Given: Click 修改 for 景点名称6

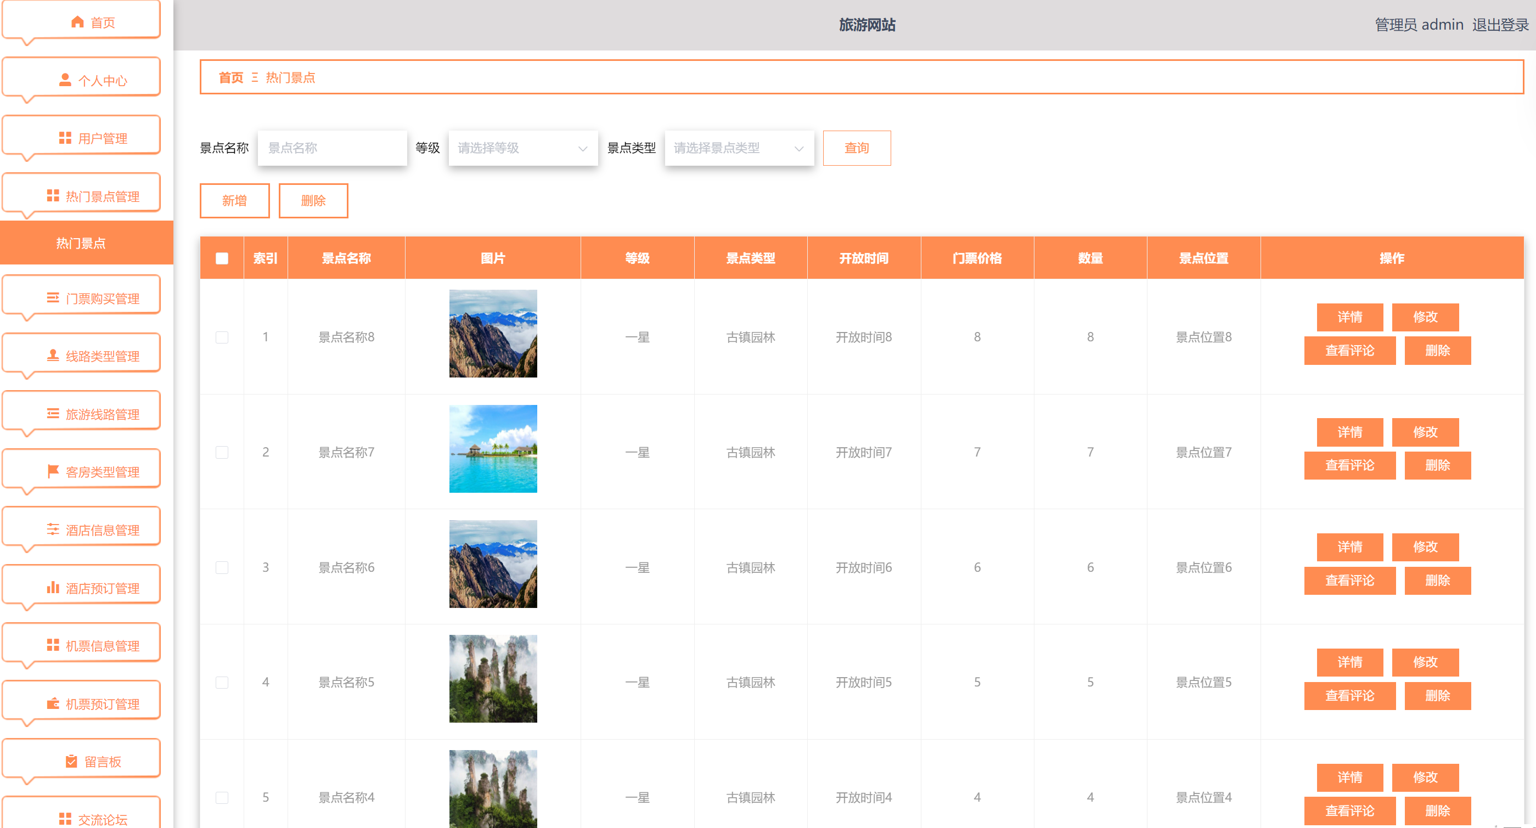Looking at the screenshot, I should pyautogui.click(x=1425, y=547).
